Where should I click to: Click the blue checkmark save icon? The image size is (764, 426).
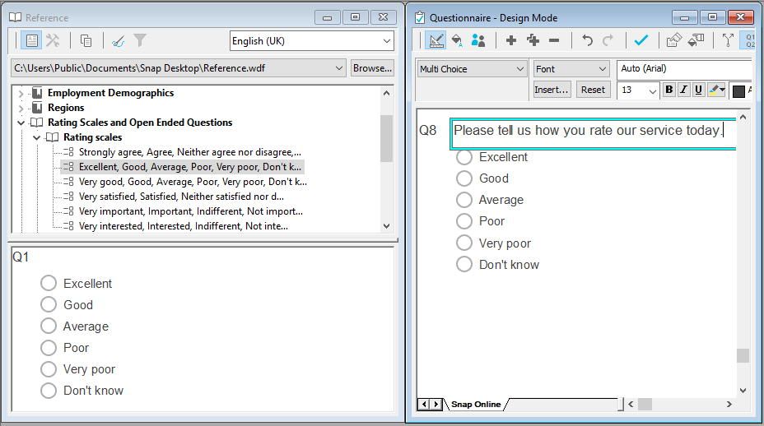(x=641, y=40)
